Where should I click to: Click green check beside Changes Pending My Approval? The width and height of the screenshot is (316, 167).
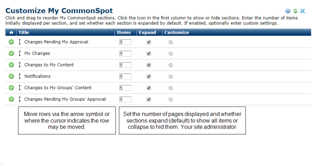tap(11, 42)
